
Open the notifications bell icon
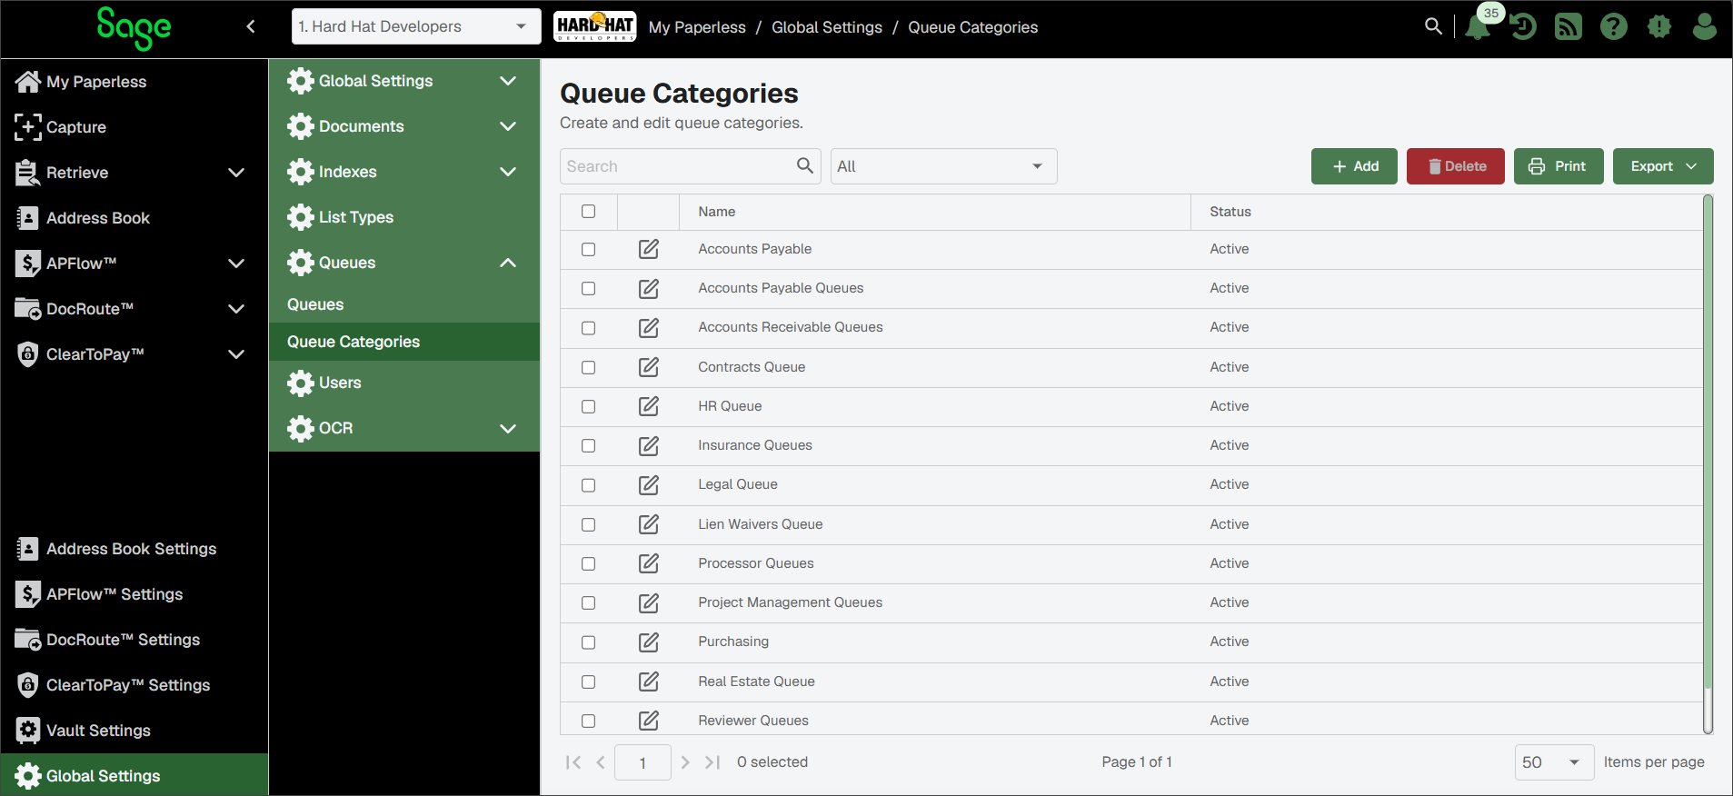click(x=1478, y=27)
